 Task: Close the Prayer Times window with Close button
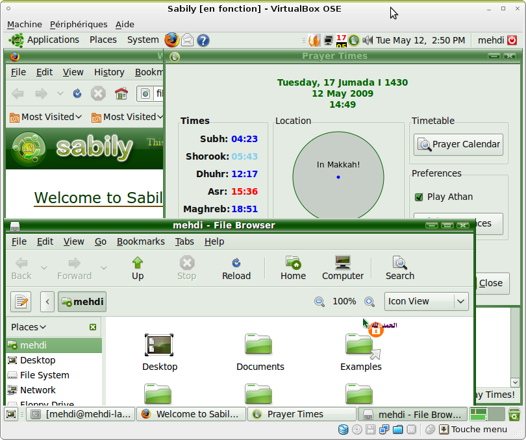click(492, 283)
